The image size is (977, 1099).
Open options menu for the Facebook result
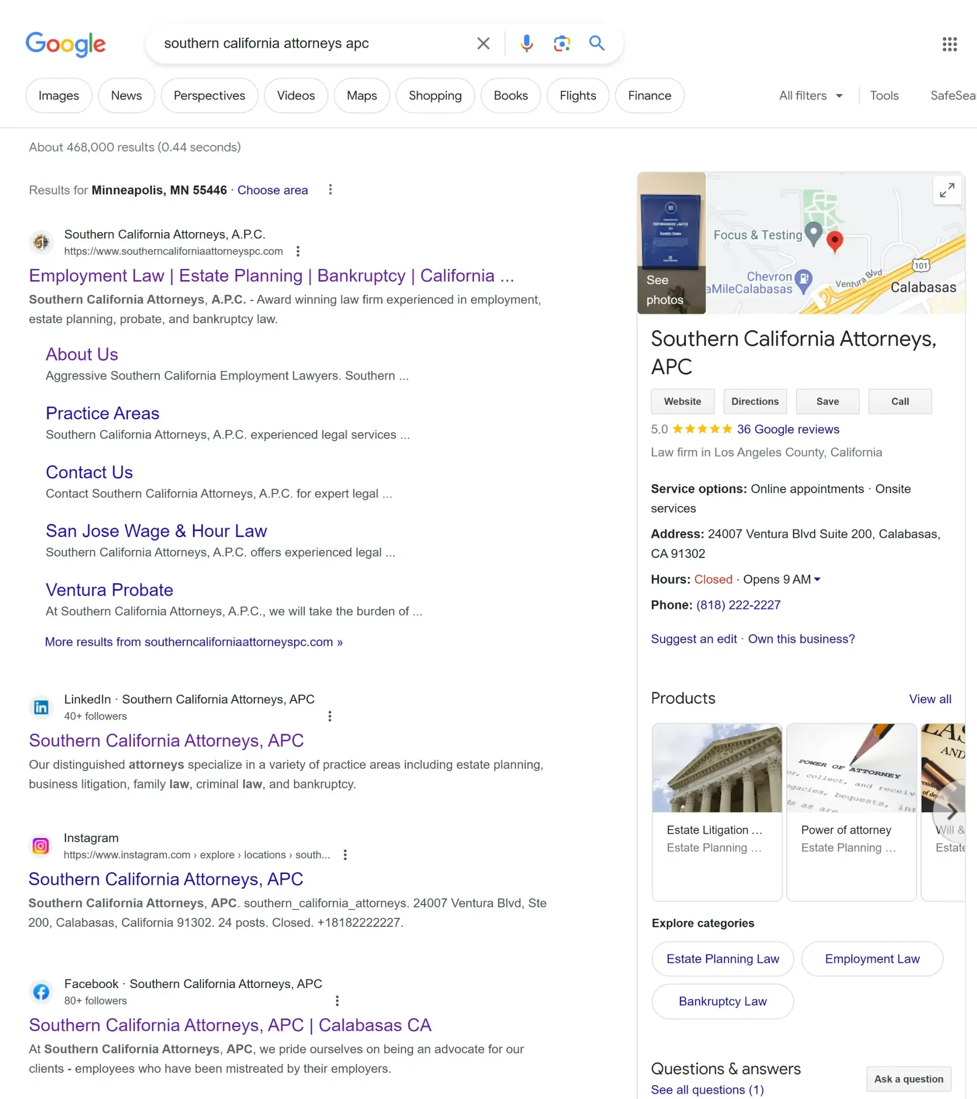(x=337, y=1001)
